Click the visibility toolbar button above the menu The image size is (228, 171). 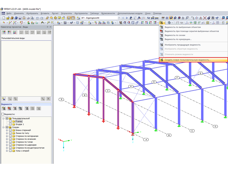pos(161,23)
